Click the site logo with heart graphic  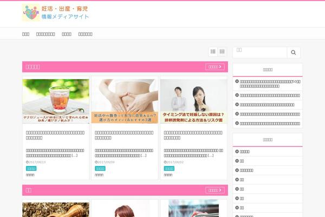pyautogui.click(x=56, y=12)
